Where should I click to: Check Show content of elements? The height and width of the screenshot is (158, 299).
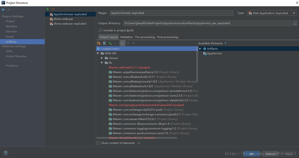(x=98, y=143)
